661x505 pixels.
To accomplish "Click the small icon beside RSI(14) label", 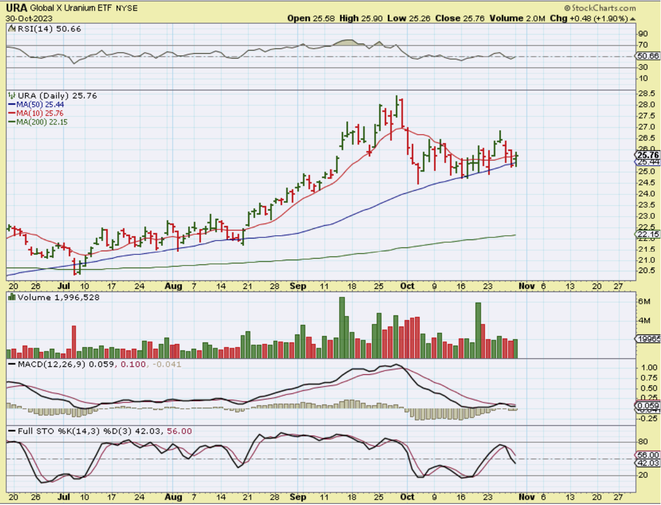I will click(x=11, y=29).
